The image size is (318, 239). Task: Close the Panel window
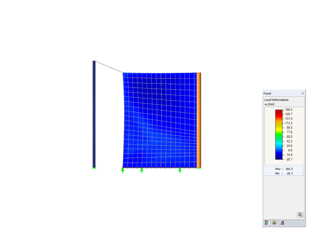[302, 93]
